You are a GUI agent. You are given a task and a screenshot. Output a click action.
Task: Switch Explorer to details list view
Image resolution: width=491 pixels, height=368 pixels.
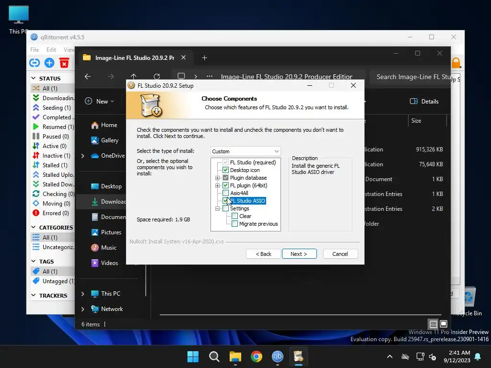pyautogui.click(x=433, y=324)
